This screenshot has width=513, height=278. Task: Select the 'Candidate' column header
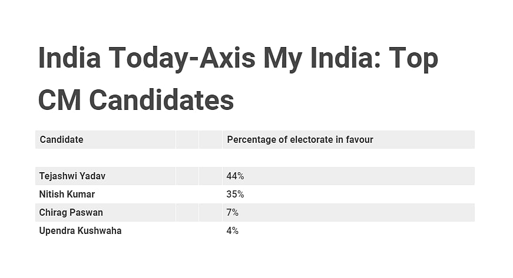tap(61, 140)
